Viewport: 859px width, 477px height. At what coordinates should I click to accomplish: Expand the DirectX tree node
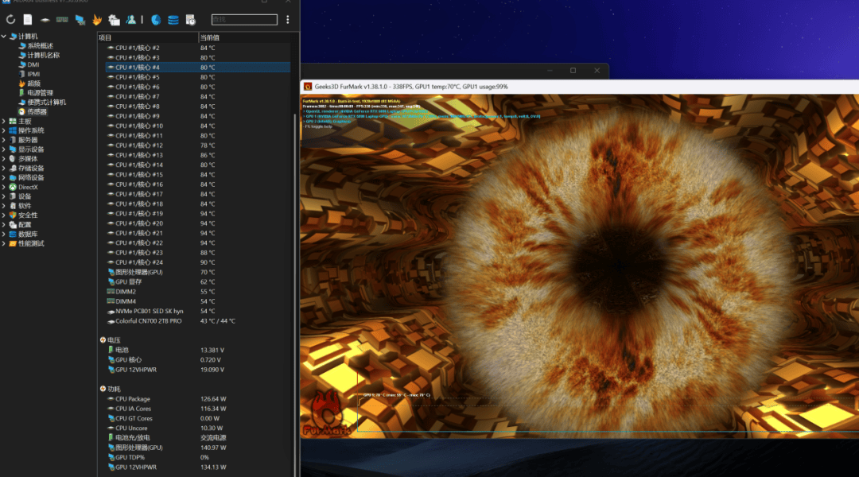[x=4, y=187]
